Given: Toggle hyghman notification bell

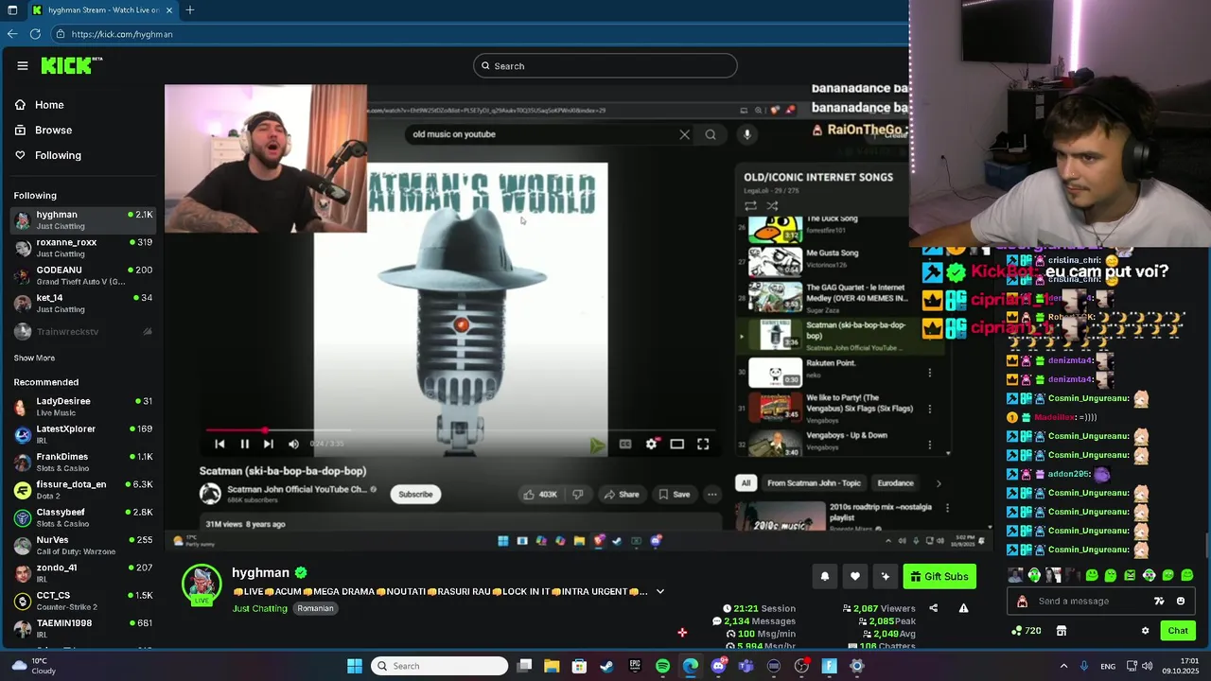Looking at the screenshot, I should [825, 576].
